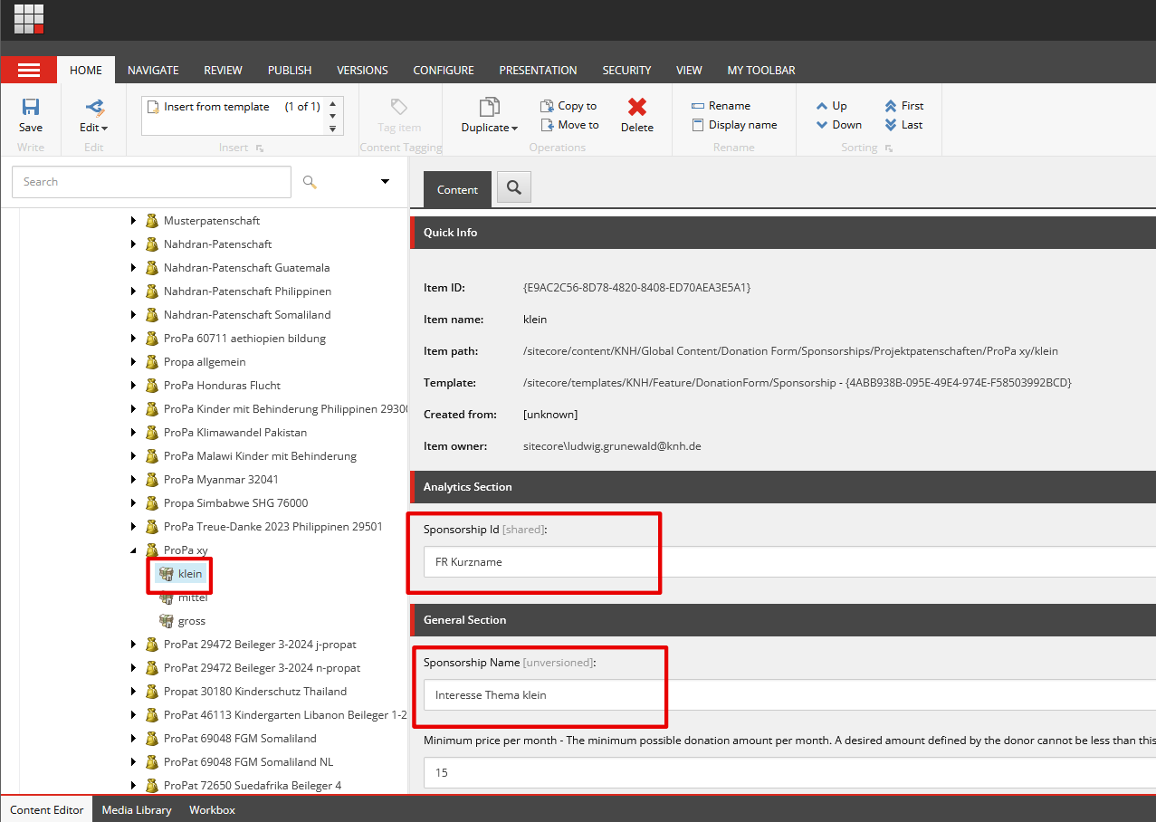Open the REVIEW ribbon tab
The image size is (1156, 822).
pos(223,70)
